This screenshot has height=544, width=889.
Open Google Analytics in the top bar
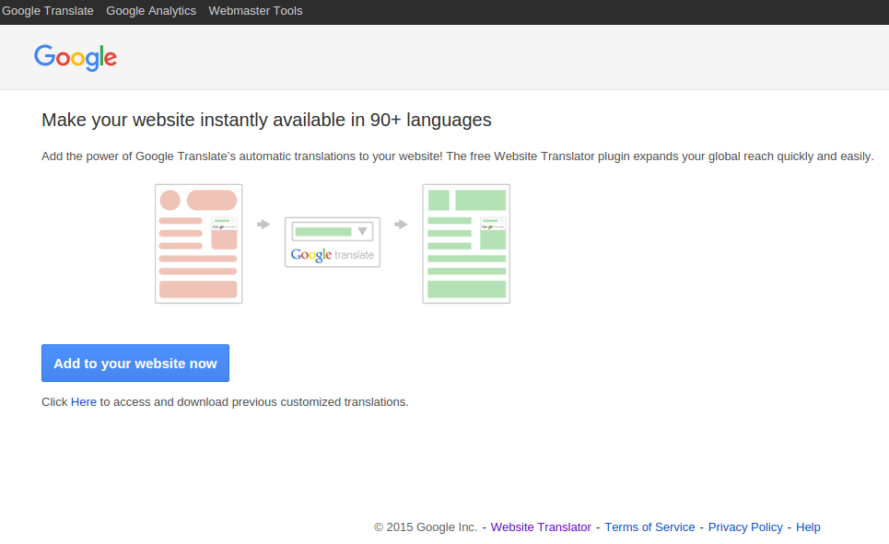[151, 11]
